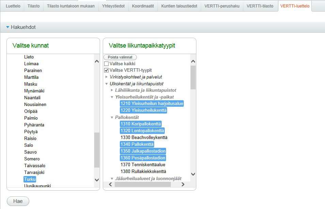
Task: Select Mynämäki municipality
Action: [x=34, y=91]
